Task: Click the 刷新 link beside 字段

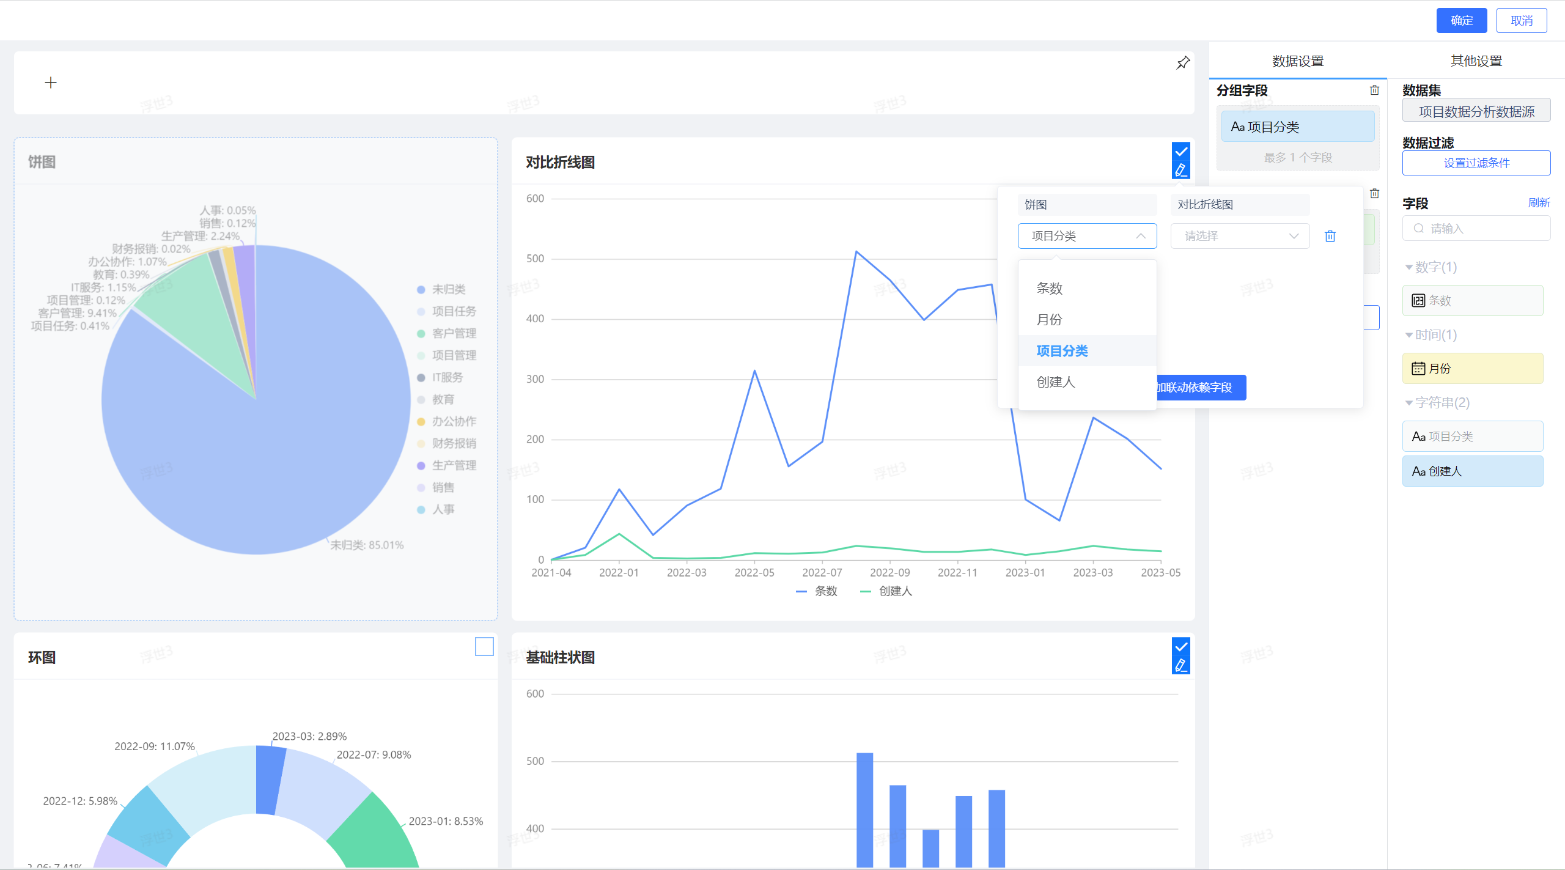Action: pos(1539,202)
